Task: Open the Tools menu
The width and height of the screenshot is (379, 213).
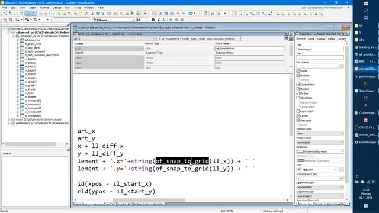Action: click(x=77, y=8)
